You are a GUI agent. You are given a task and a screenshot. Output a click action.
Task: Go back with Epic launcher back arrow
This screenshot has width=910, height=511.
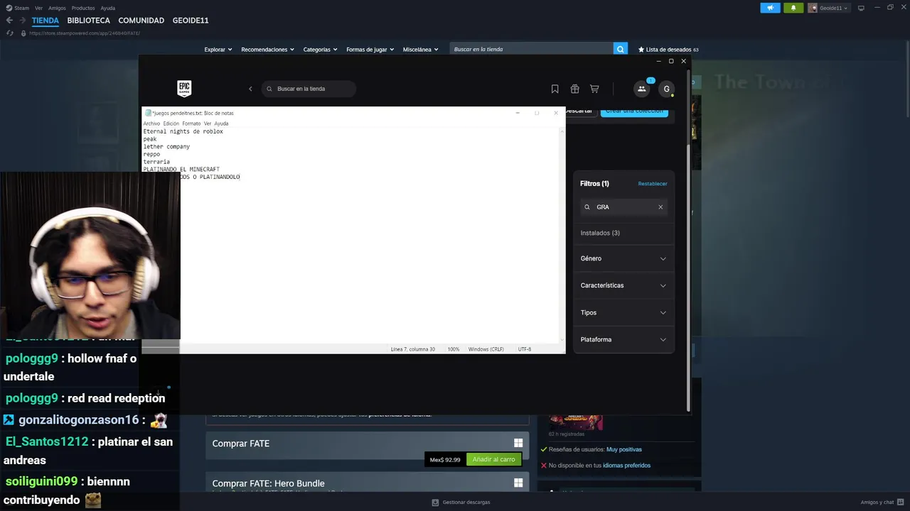click(x=250, y=89)
